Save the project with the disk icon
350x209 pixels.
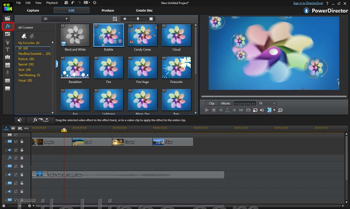(x=66, y=3)
